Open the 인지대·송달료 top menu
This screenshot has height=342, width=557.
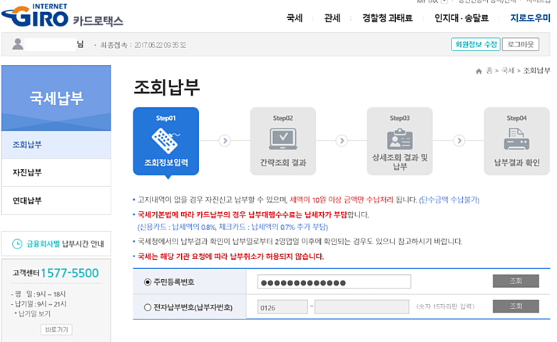tap(461, 18)
